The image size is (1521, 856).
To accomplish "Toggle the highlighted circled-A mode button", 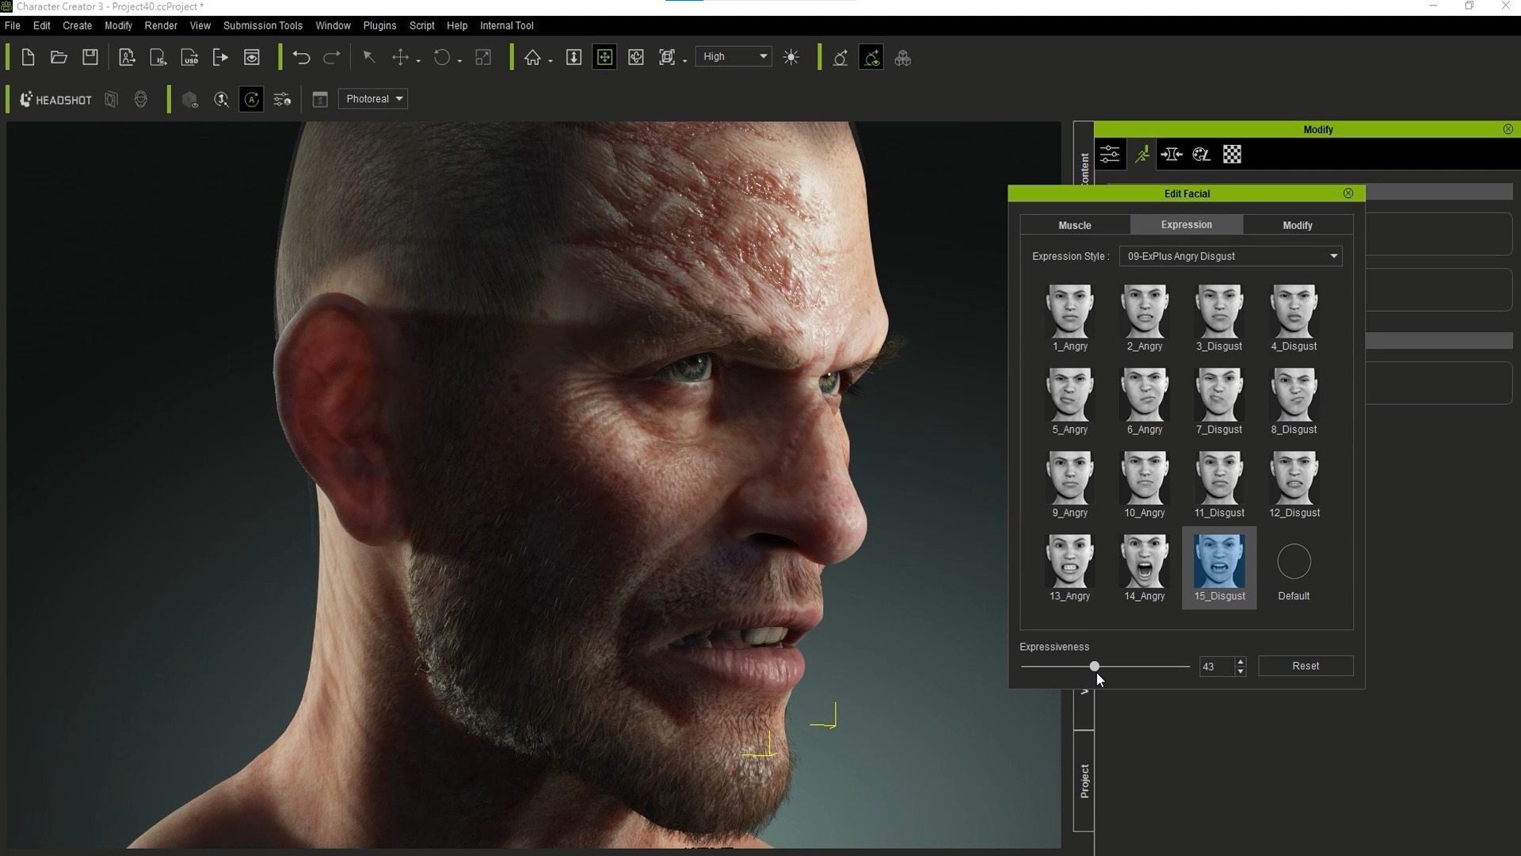I will coord(251,99).
